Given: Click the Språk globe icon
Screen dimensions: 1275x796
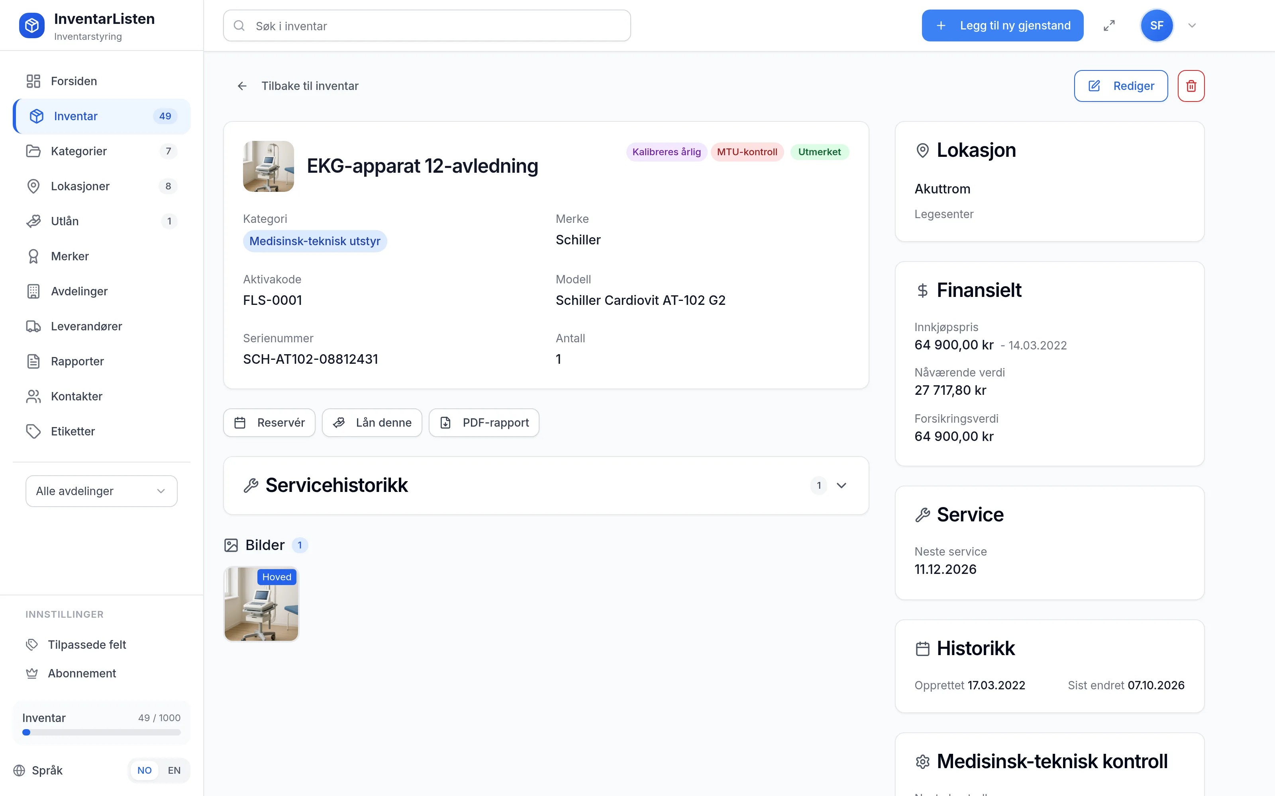Looking at the screenshot, I should pyautogui.click(x=20, y=770).
